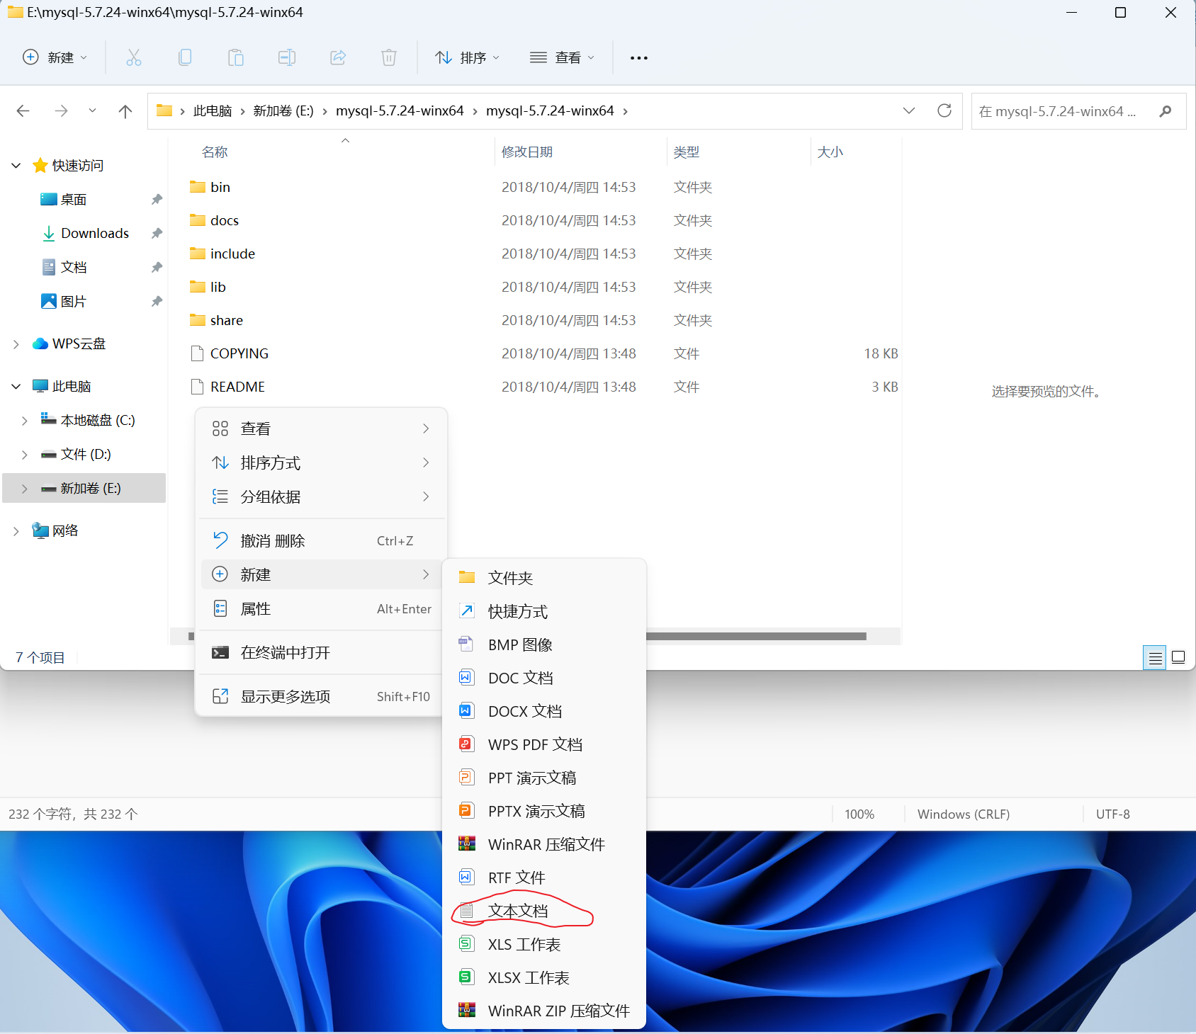Expand address bar history dropdown
Screen dimensions: 1196x1034
[909, 110]
